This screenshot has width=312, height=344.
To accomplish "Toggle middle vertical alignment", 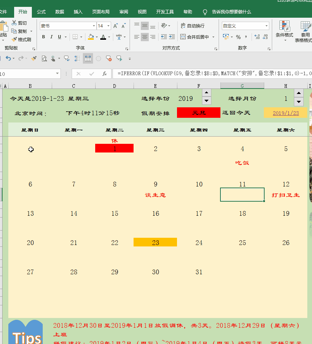I will tap(144, 26).
